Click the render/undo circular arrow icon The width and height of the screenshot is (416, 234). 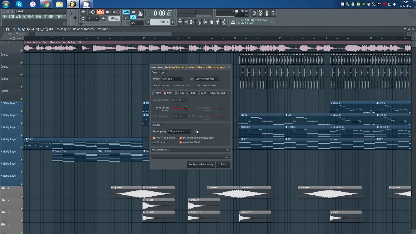(254, 13)
